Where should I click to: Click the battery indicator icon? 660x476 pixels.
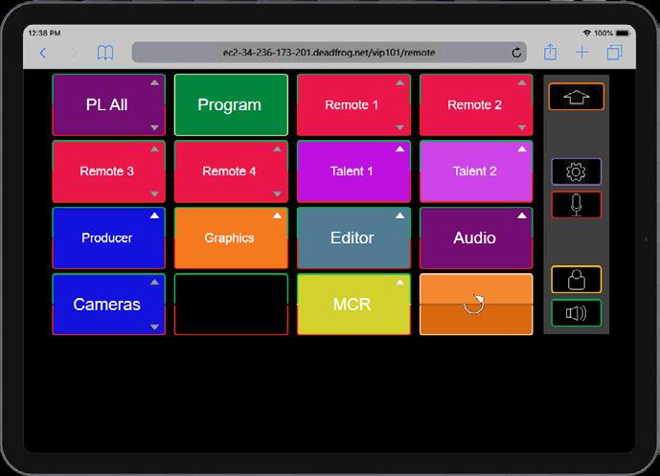tap(623, 33)
